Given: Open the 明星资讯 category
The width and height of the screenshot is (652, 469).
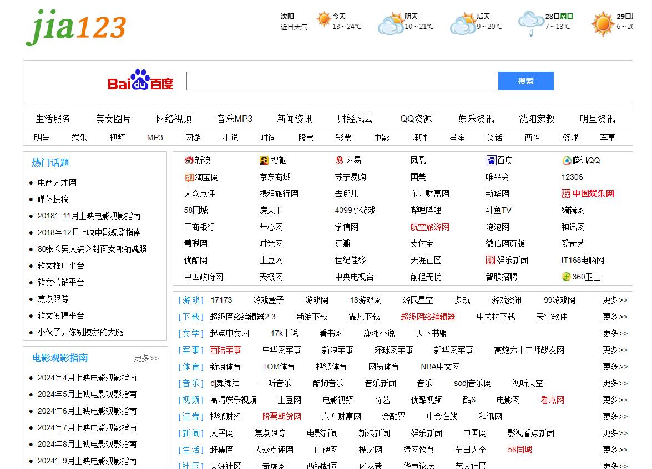Looking at the screenshot, I should coord(597,119).
